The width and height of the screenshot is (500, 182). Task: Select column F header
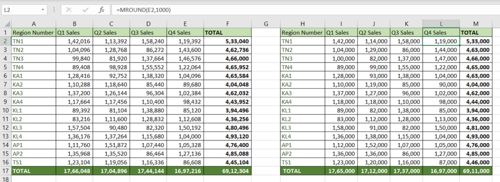click(x=228, y=24)
